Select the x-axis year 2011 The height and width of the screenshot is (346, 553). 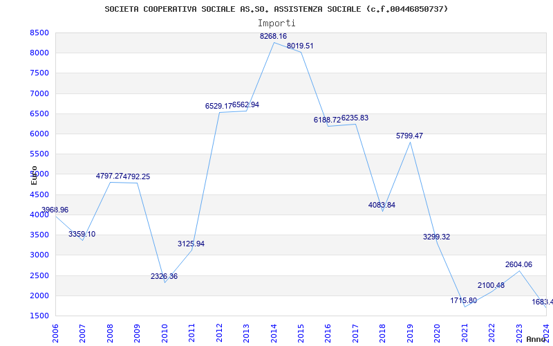coord(192,333)
